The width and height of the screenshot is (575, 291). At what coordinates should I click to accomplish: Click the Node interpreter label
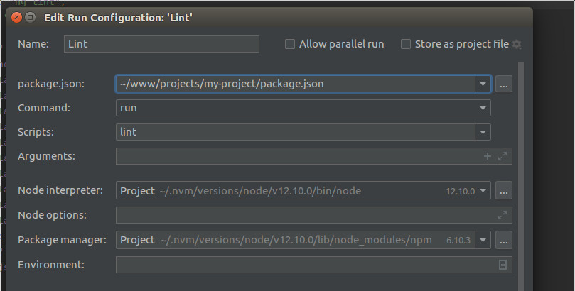pos(60,190)
